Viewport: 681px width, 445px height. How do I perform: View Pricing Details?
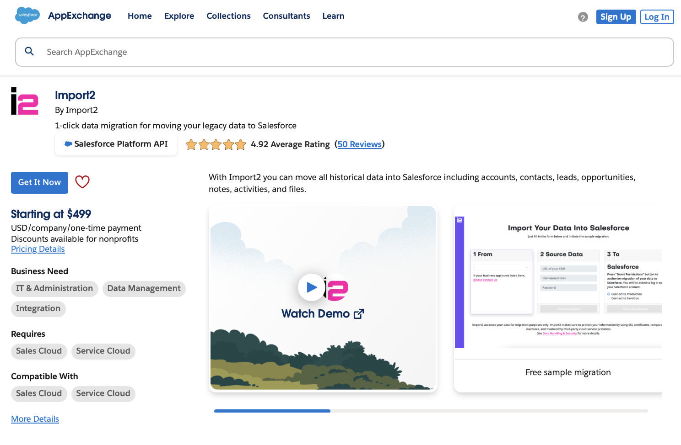pyautogui.click(x=38, y=249)
